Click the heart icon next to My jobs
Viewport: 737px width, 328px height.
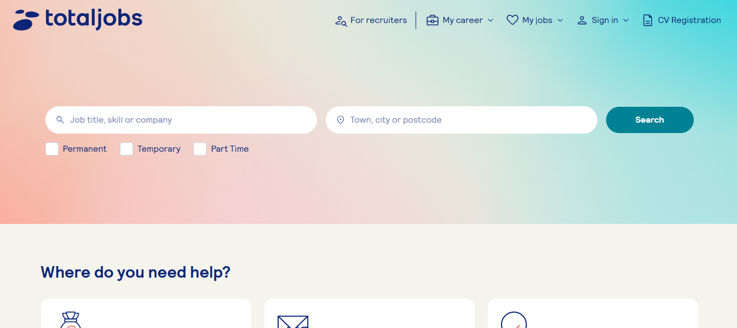click(x=512, y=20)
